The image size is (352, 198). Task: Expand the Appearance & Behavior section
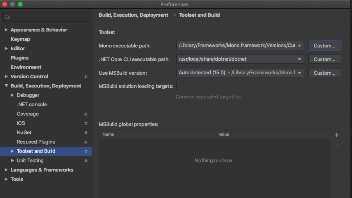(6, 30)
